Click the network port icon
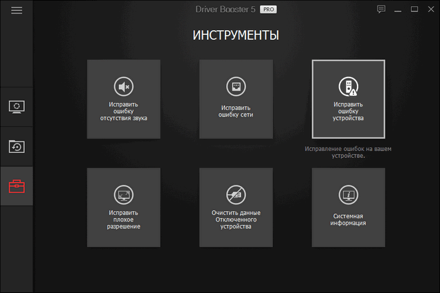 click(x=236, y=86)
